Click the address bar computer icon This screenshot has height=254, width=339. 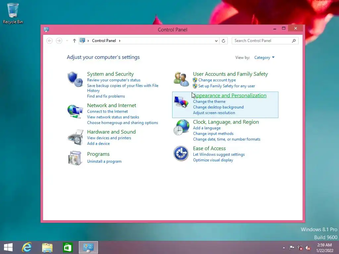82,40
